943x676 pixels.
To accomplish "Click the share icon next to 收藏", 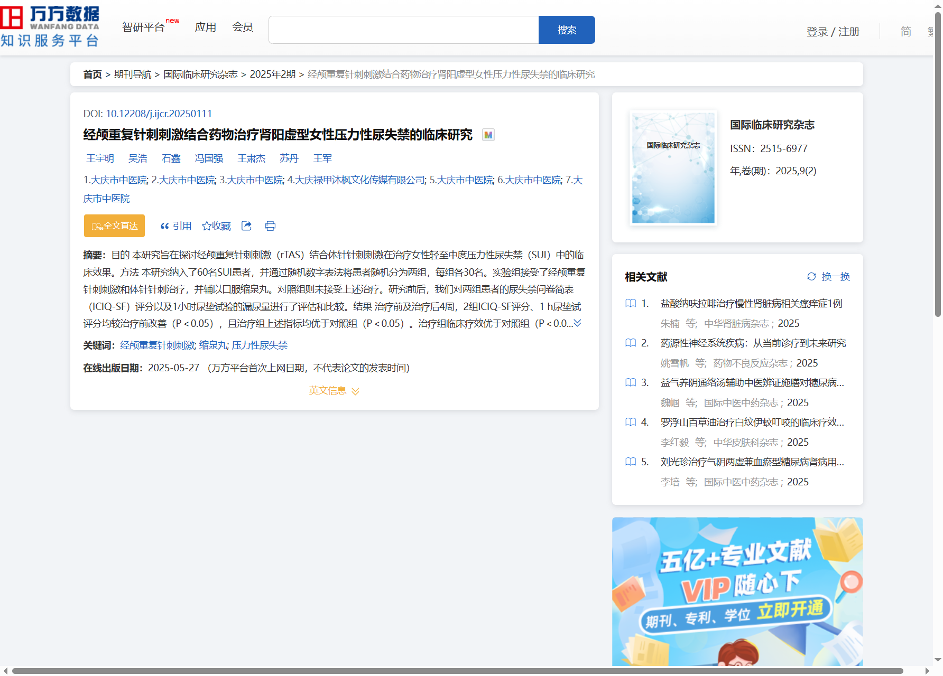I will point(246,226).
